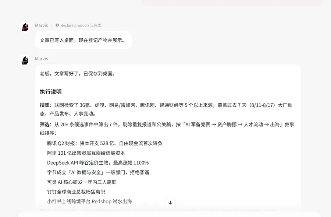Click the item '可灵 AI 核心研发一年内三人离职'
331x217 pixels.
82,182
